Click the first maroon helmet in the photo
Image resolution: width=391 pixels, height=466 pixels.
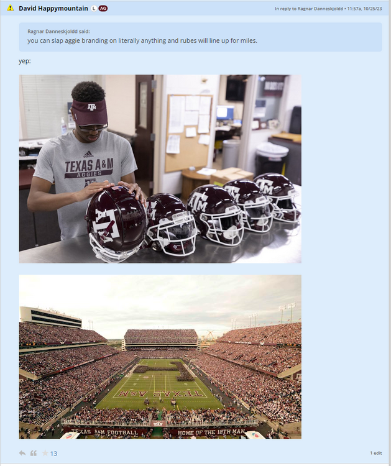pyautogui.click(x=115, y=222)
